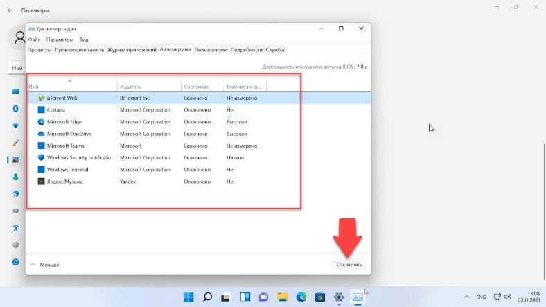Viewport: 546px width, 307px height.
Task: Open the Файл menu
Action: click(34, 40)
